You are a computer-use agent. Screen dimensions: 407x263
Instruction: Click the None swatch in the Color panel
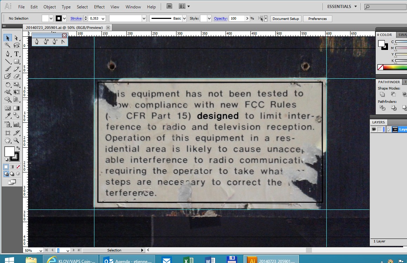click(x=380, y=67)
